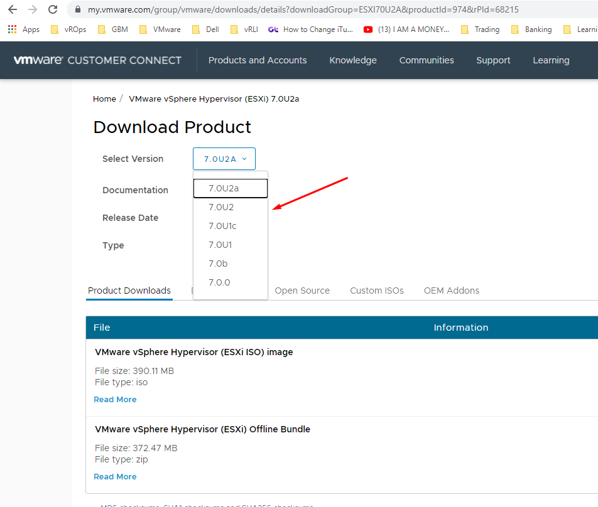The height and width of the screenshot is (507, 598).
Task: Open the Learning navigation menu
Action: [x=551, y=60]
